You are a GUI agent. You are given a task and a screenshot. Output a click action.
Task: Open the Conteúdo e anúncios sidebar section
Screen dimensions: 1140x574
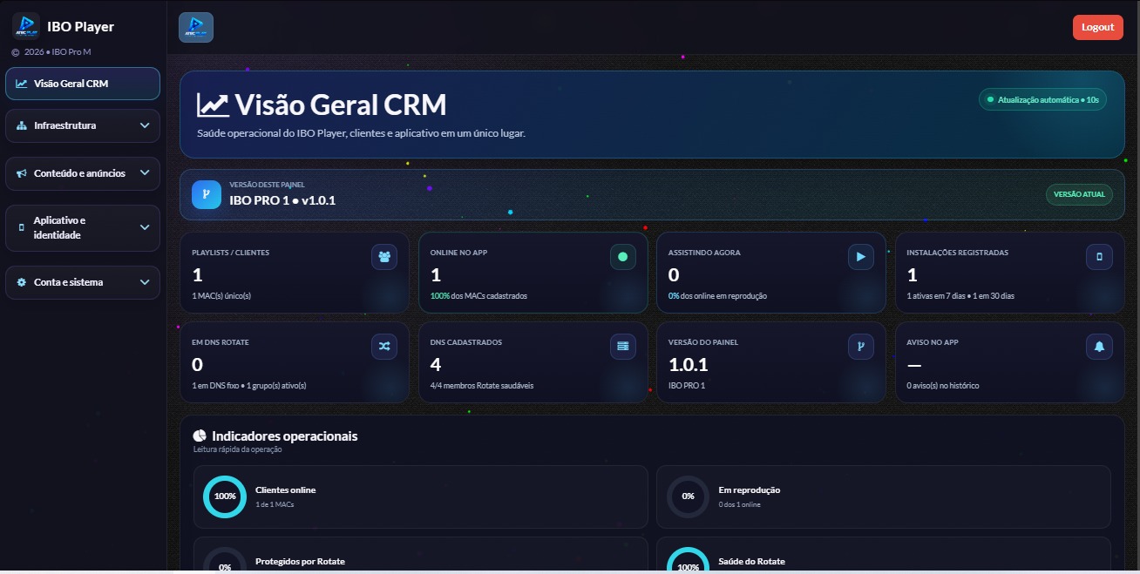83,173
